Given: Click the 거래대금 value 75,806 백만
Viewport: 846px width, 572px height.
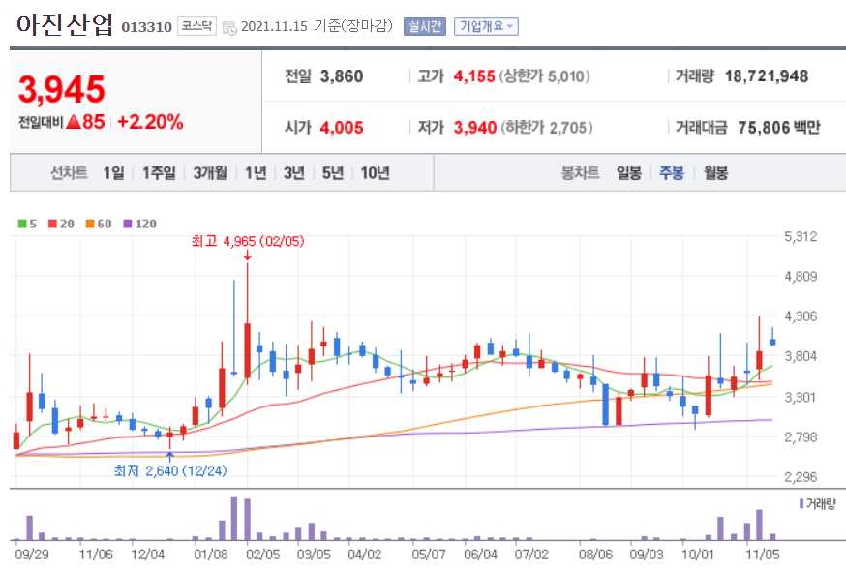Looking at the screenshot, I should tap(779, 128).
